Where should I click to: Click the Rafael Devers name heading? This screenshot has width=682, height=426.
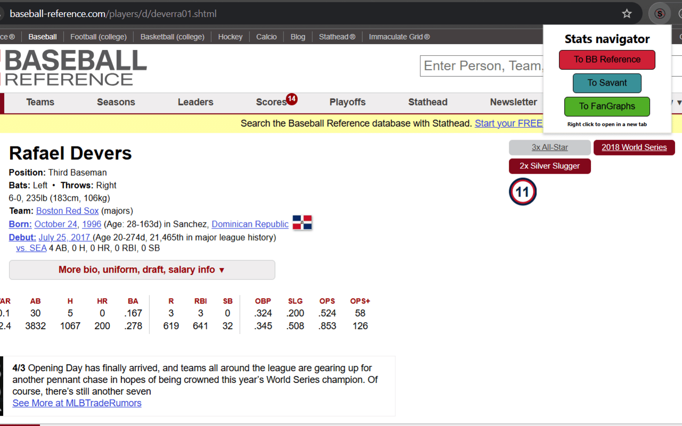pyautogui.click(x=70, y=153)
